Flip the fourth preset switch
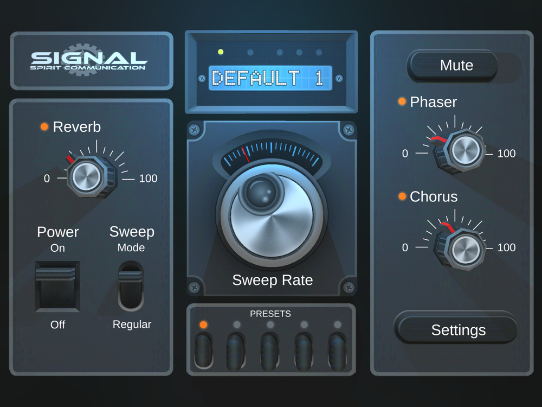This screenshot has height=407, width=542. coord(304,352)
